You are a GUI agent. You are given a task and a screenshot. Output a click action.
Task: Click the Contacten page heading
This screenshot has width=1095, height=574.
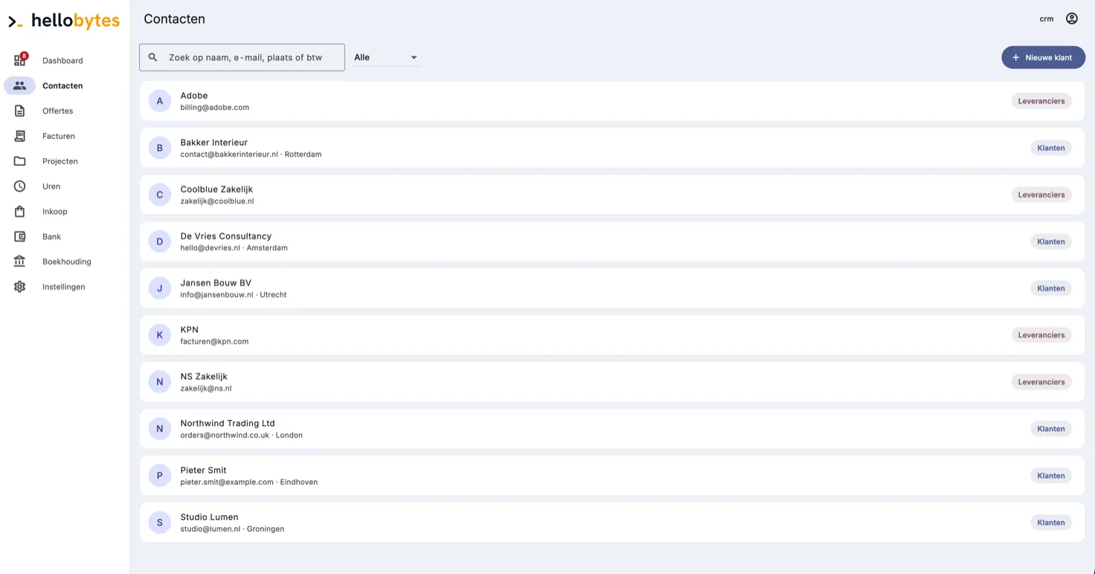pos(174,19)
